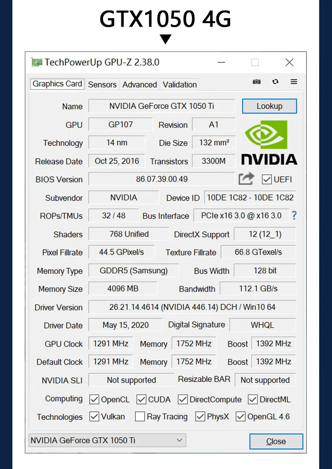Select the Graphics Card tab
This screenshot has height=469, width=332.
click(x=57, y=84)
